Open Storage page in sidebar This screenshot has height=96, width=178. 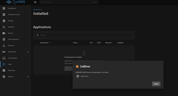tap(16, 21)
